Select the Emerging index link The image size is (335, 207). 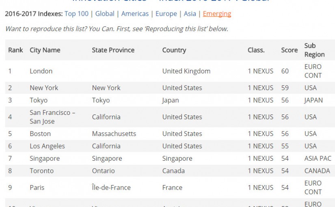[217, 14]
